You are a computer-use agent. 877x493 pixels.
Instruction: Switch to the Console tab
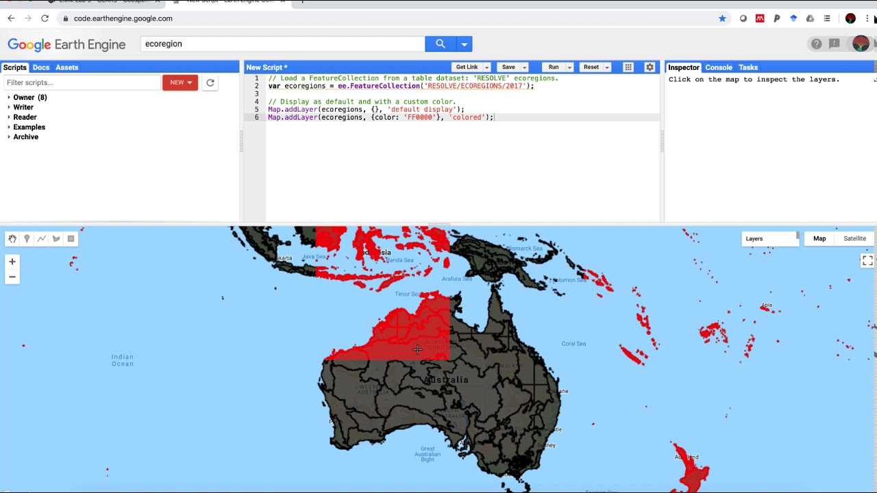[719, 67]
